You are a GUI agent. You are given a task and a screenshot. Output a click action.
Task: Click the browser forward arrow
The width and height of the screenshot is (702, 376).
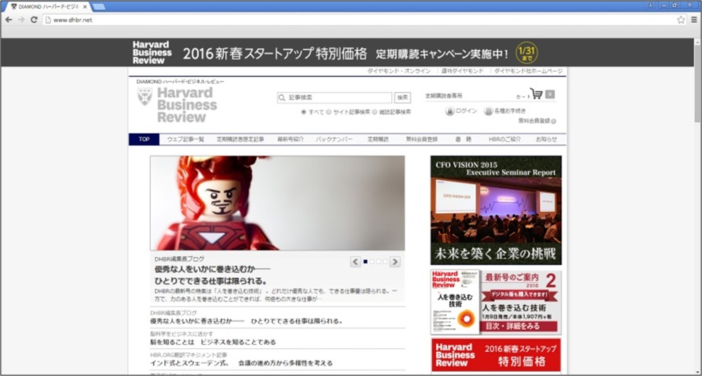click(21, 20)
